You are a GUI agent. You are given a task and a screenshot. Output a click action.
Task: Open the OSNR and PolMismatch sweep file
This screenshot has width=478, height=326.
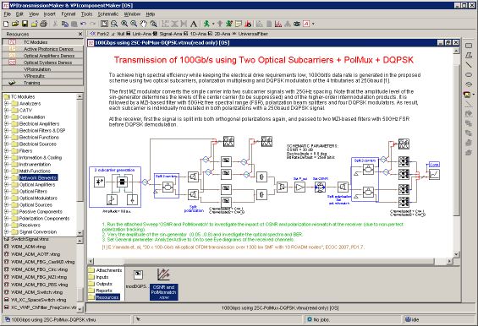point(163,284)
